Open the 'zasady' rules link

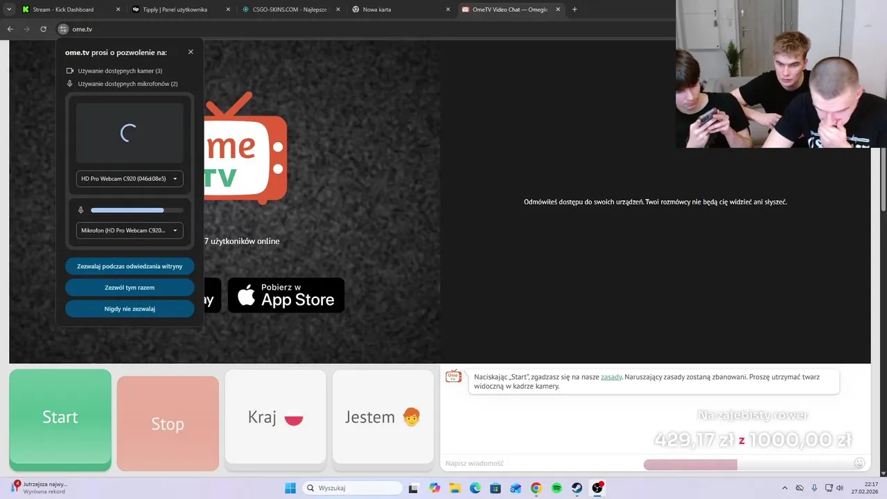(x=611, y=377)
